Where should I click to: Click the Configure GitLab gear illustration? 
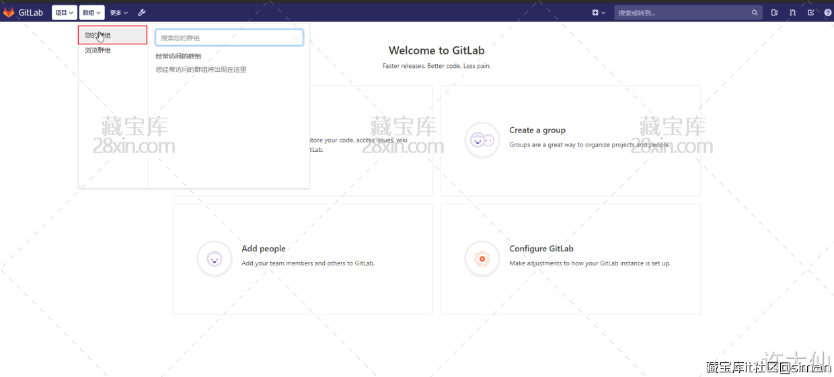(482, 259)
